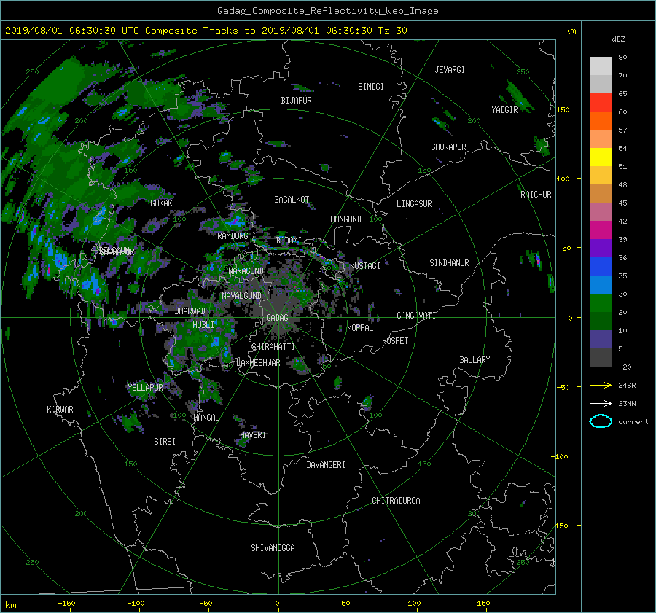Click the DAVANGERI city label
Screen dimensions: 656x613
point(326,465)
